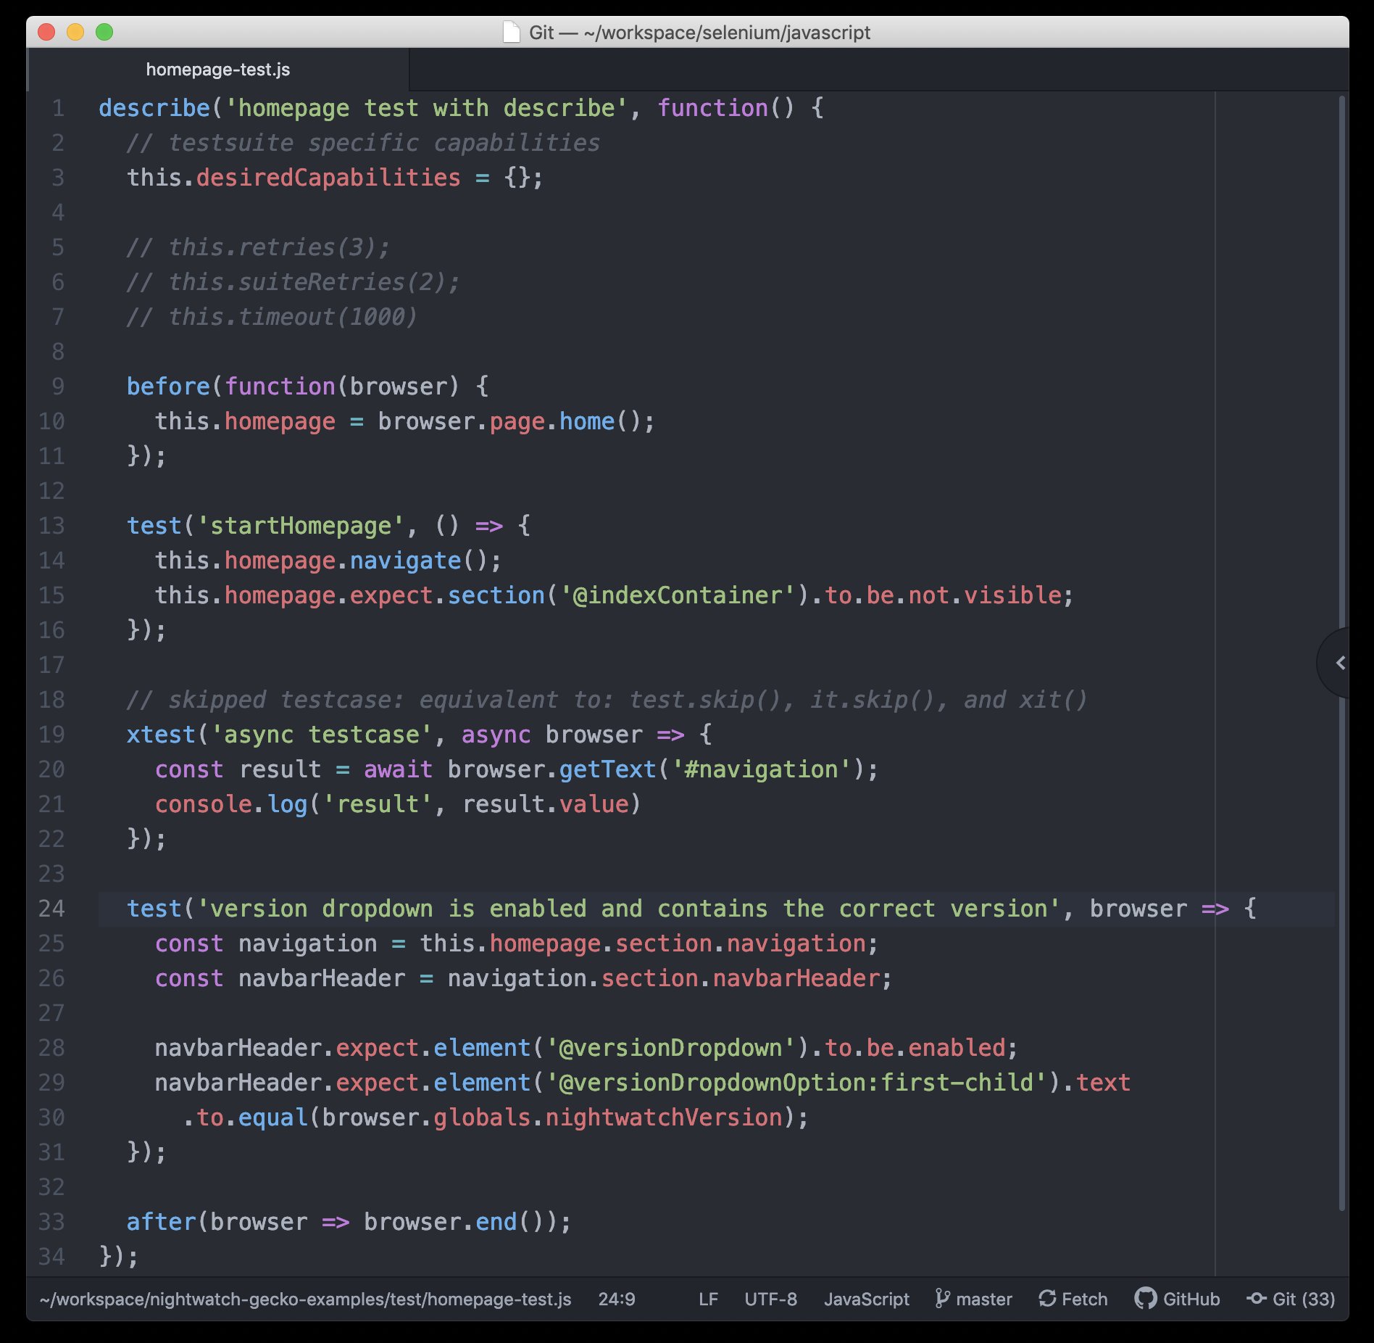Click 'navbarHeader' declaration on line 26
The width and height of the screenshot is (1374, 1343).
322,978
